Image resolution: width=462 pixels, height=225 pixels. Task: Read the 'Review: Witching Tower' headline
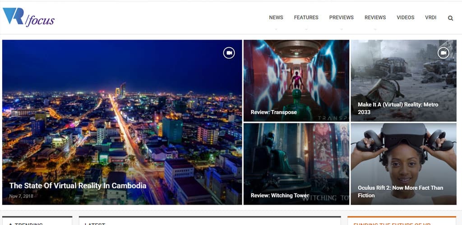(x=280, y=195)
